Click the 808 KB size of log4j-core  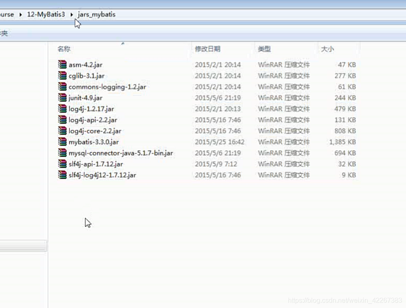coord(345,131)
